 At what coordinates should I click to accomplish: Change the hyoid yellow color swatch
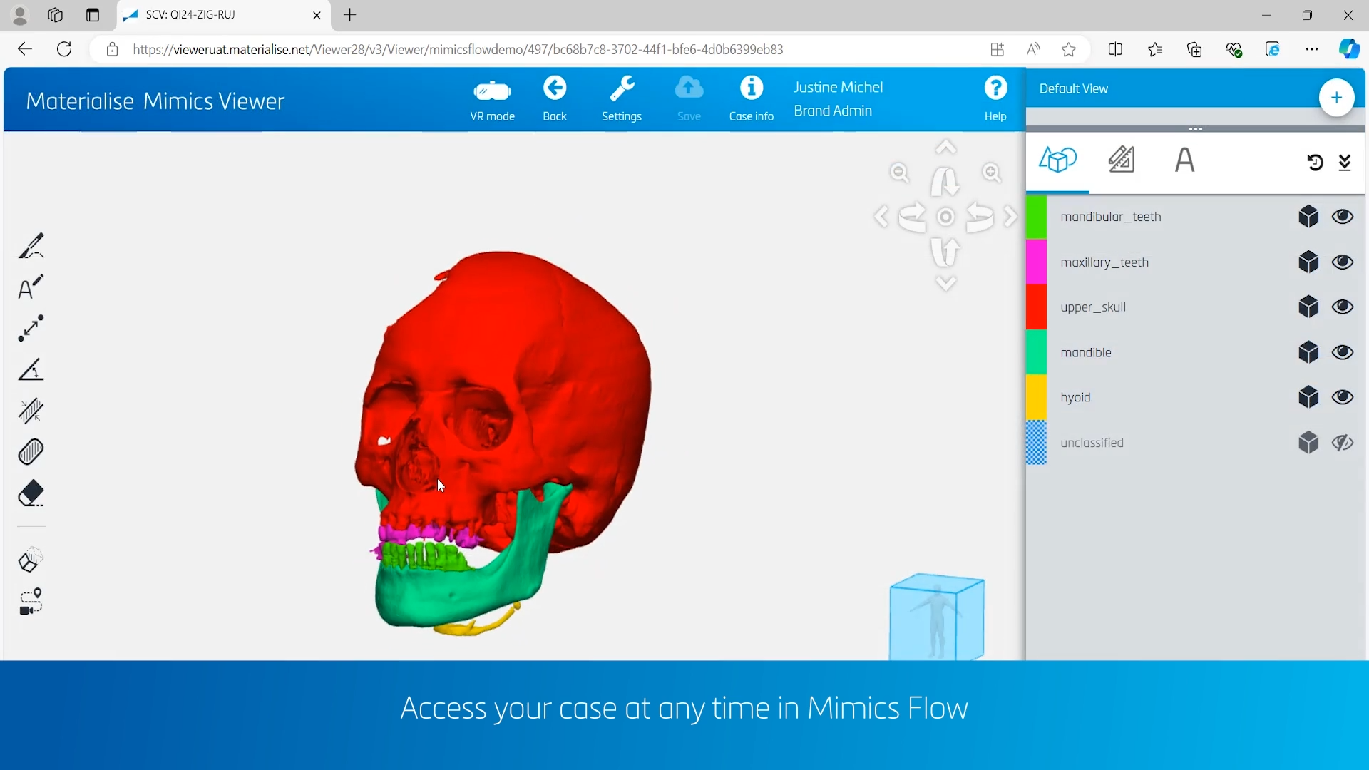point(1036,397)
